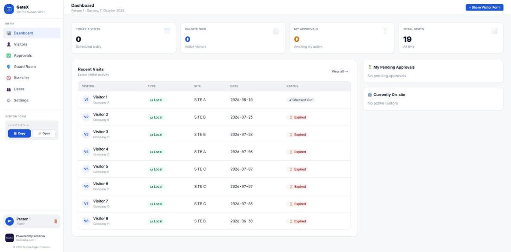The image size is (511, 252).
Task: Click the V4 avatar for Visitor 4
Action: coord(86,152)
